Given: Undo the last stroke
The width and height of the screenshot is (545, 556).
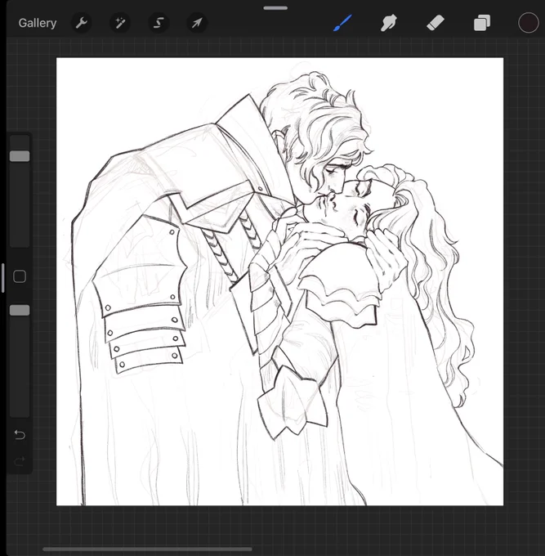Looking at the screenshot, I should point(20,434).
